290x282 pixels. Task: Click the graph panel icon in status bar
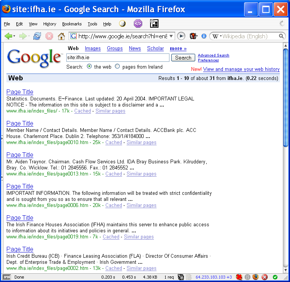(7, 277)
